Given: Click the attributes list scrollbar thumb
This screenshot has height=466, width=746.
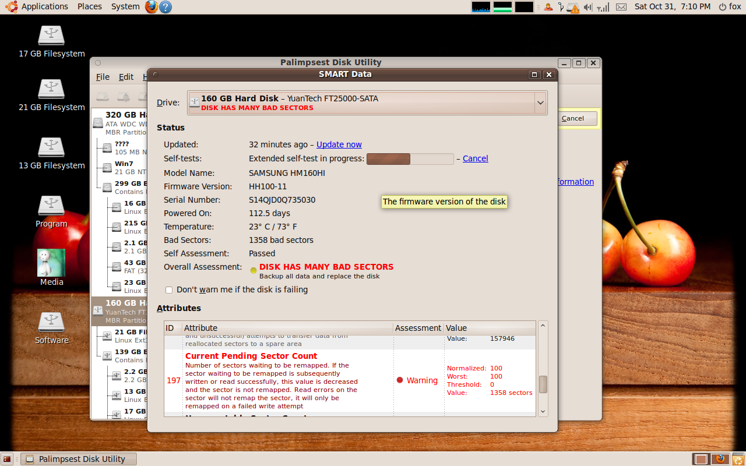Looking at the screenshot, I should [543, 384].
